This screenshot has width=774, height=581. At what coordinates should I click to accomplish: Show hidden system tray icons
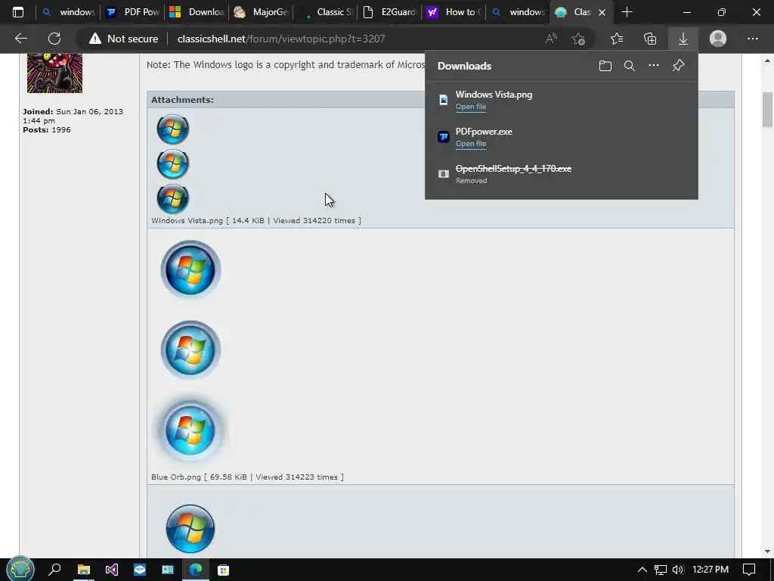tap(642, 570)
